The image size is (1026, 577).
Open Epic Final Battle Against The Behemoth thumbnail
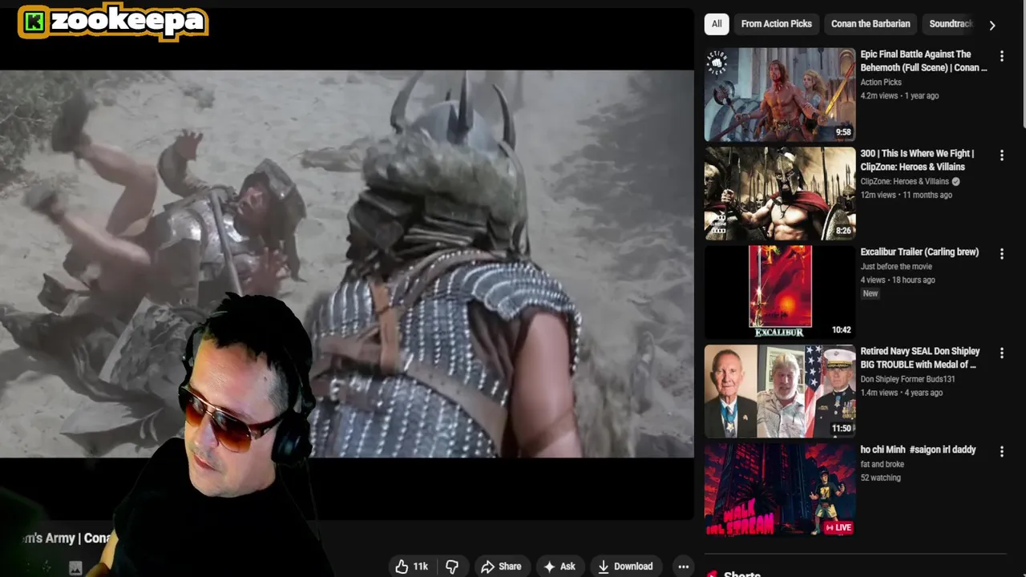[780, 95]
